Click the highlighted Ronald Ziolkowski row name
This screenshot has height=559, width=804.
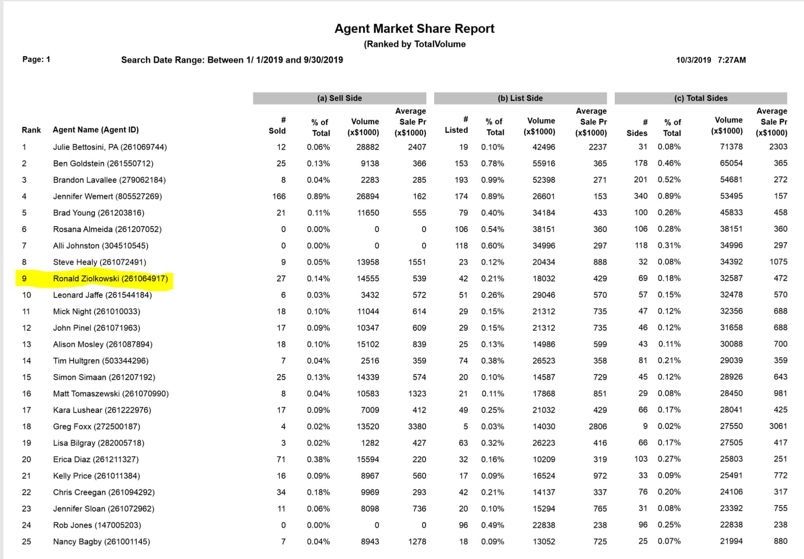[x=110, y=278]
